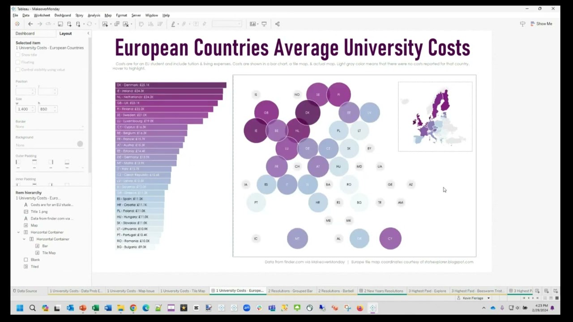This screenshot has height=322, width=573.
Task: Open Windows taskbar Search
Action: [32, 308]
